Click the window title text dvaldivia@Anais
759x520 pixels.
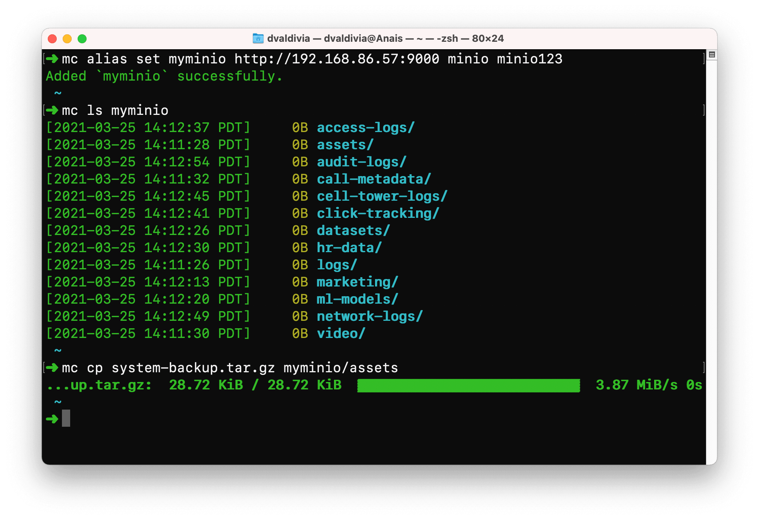(x=363, y=38)
